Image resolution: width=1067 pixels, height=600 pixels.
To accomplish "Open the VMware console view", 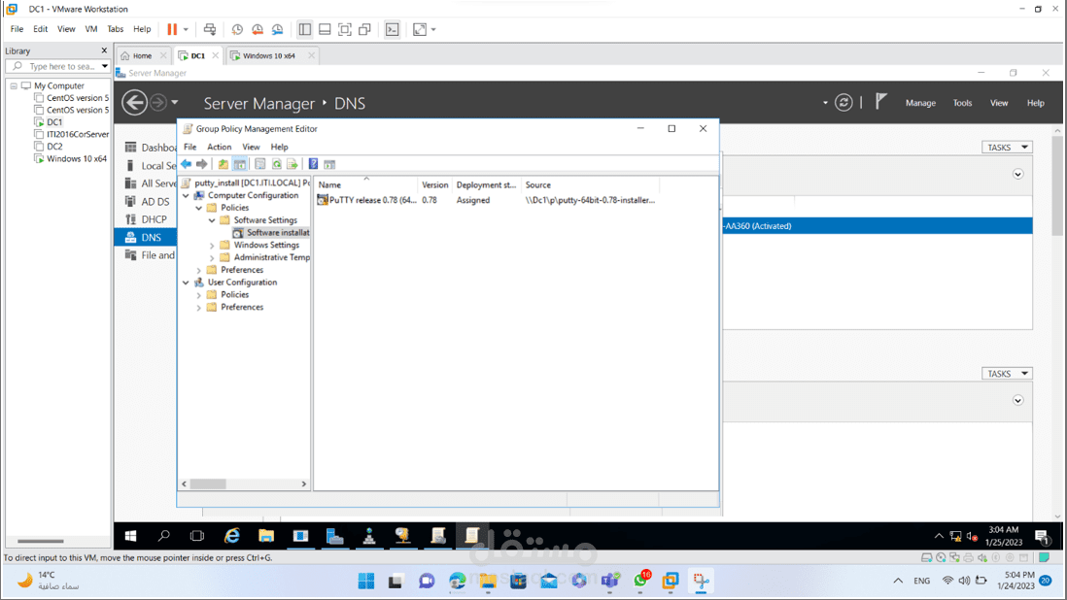I will (x=392, y=29).
